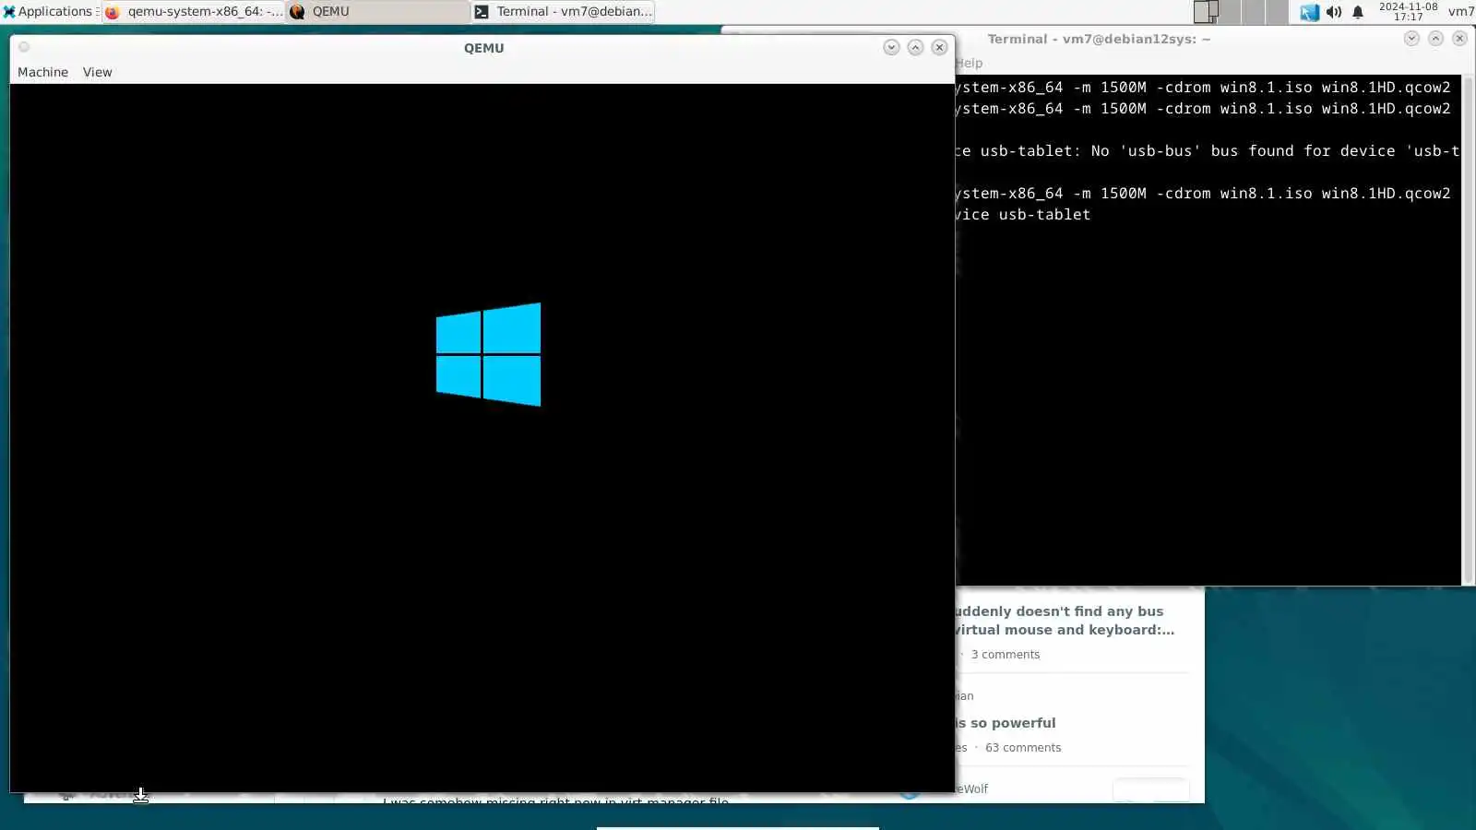Open the View menu in QEMU
The width and height of the screenshot is (1476, 830).
(97, 72)
